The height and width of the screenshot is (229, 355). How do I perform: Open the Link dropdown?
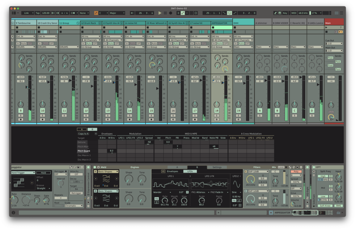28,13
